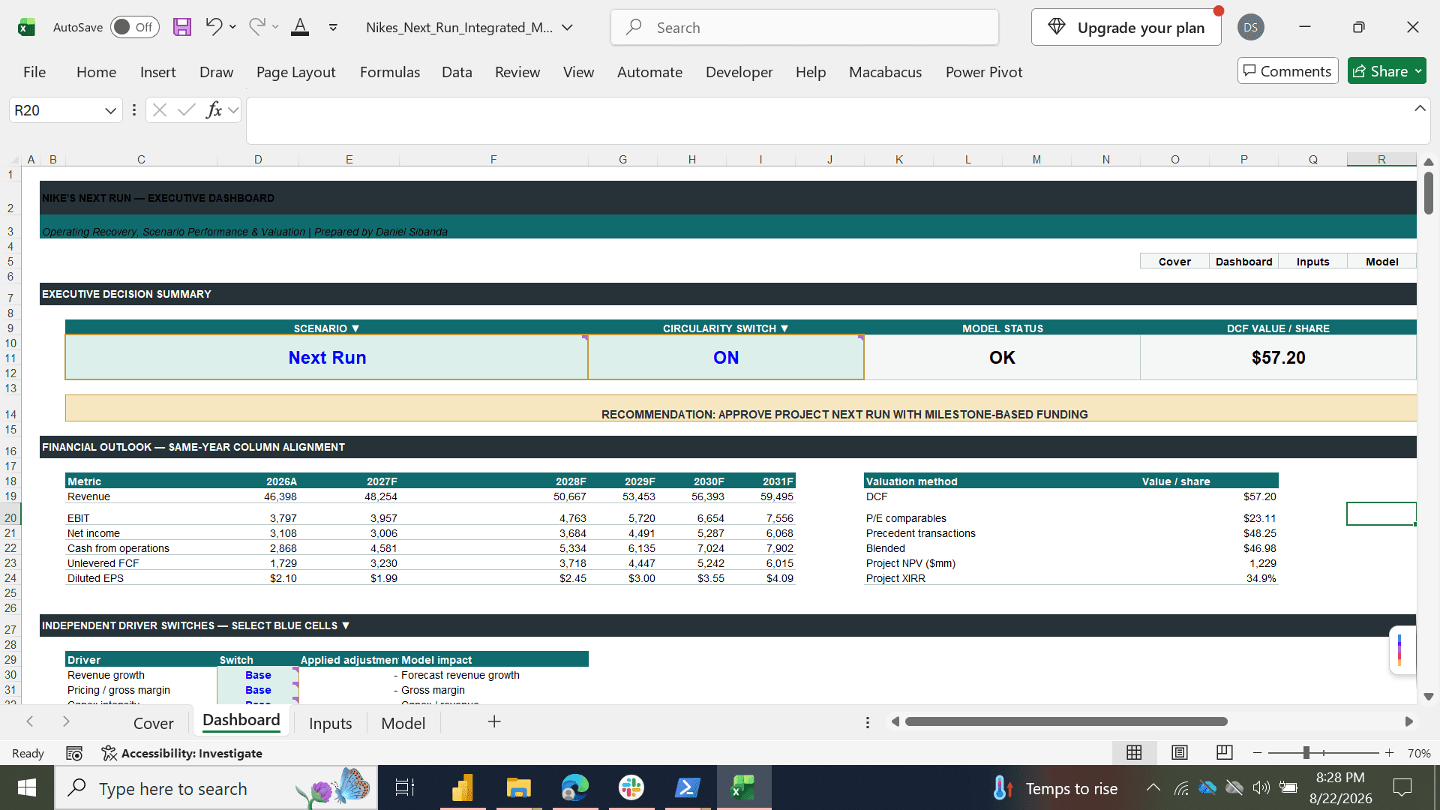This screenshot has width=1440, height=810.
Task: Click the vertical scrollbar thumb
Action: tap(1428, 193)
